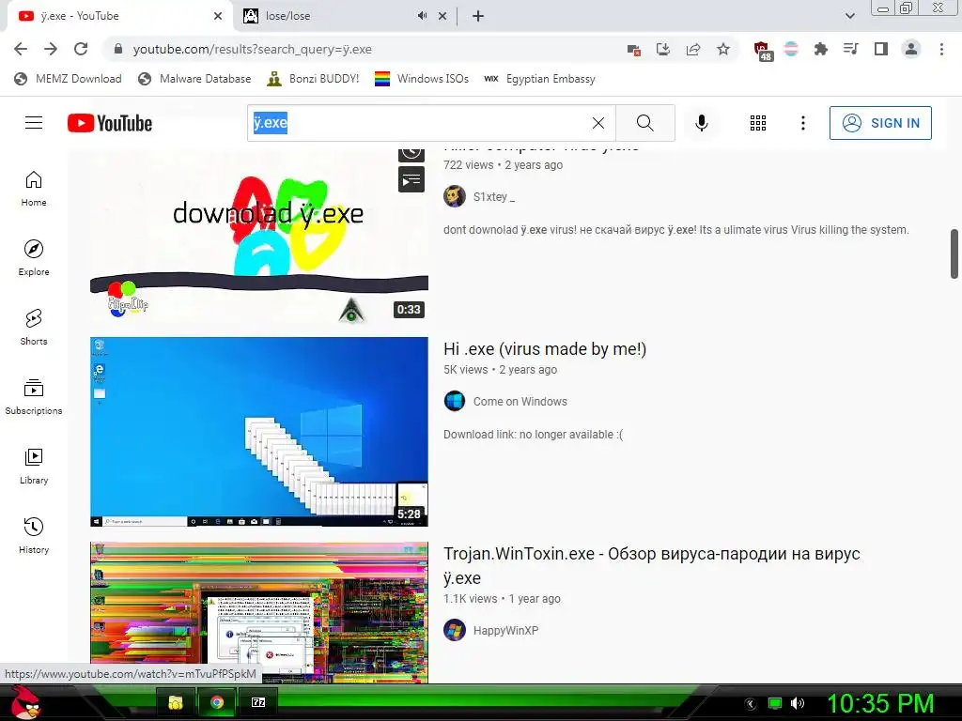
Task: Open the Trojan.WinToxin.exe video title
Action: (652, 565)
